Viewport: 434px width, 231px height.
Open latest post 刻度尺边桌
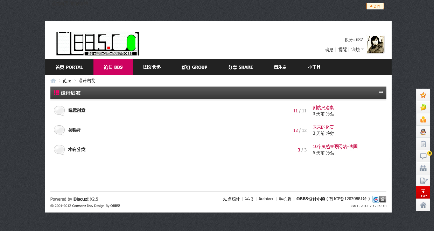point(323,107)
